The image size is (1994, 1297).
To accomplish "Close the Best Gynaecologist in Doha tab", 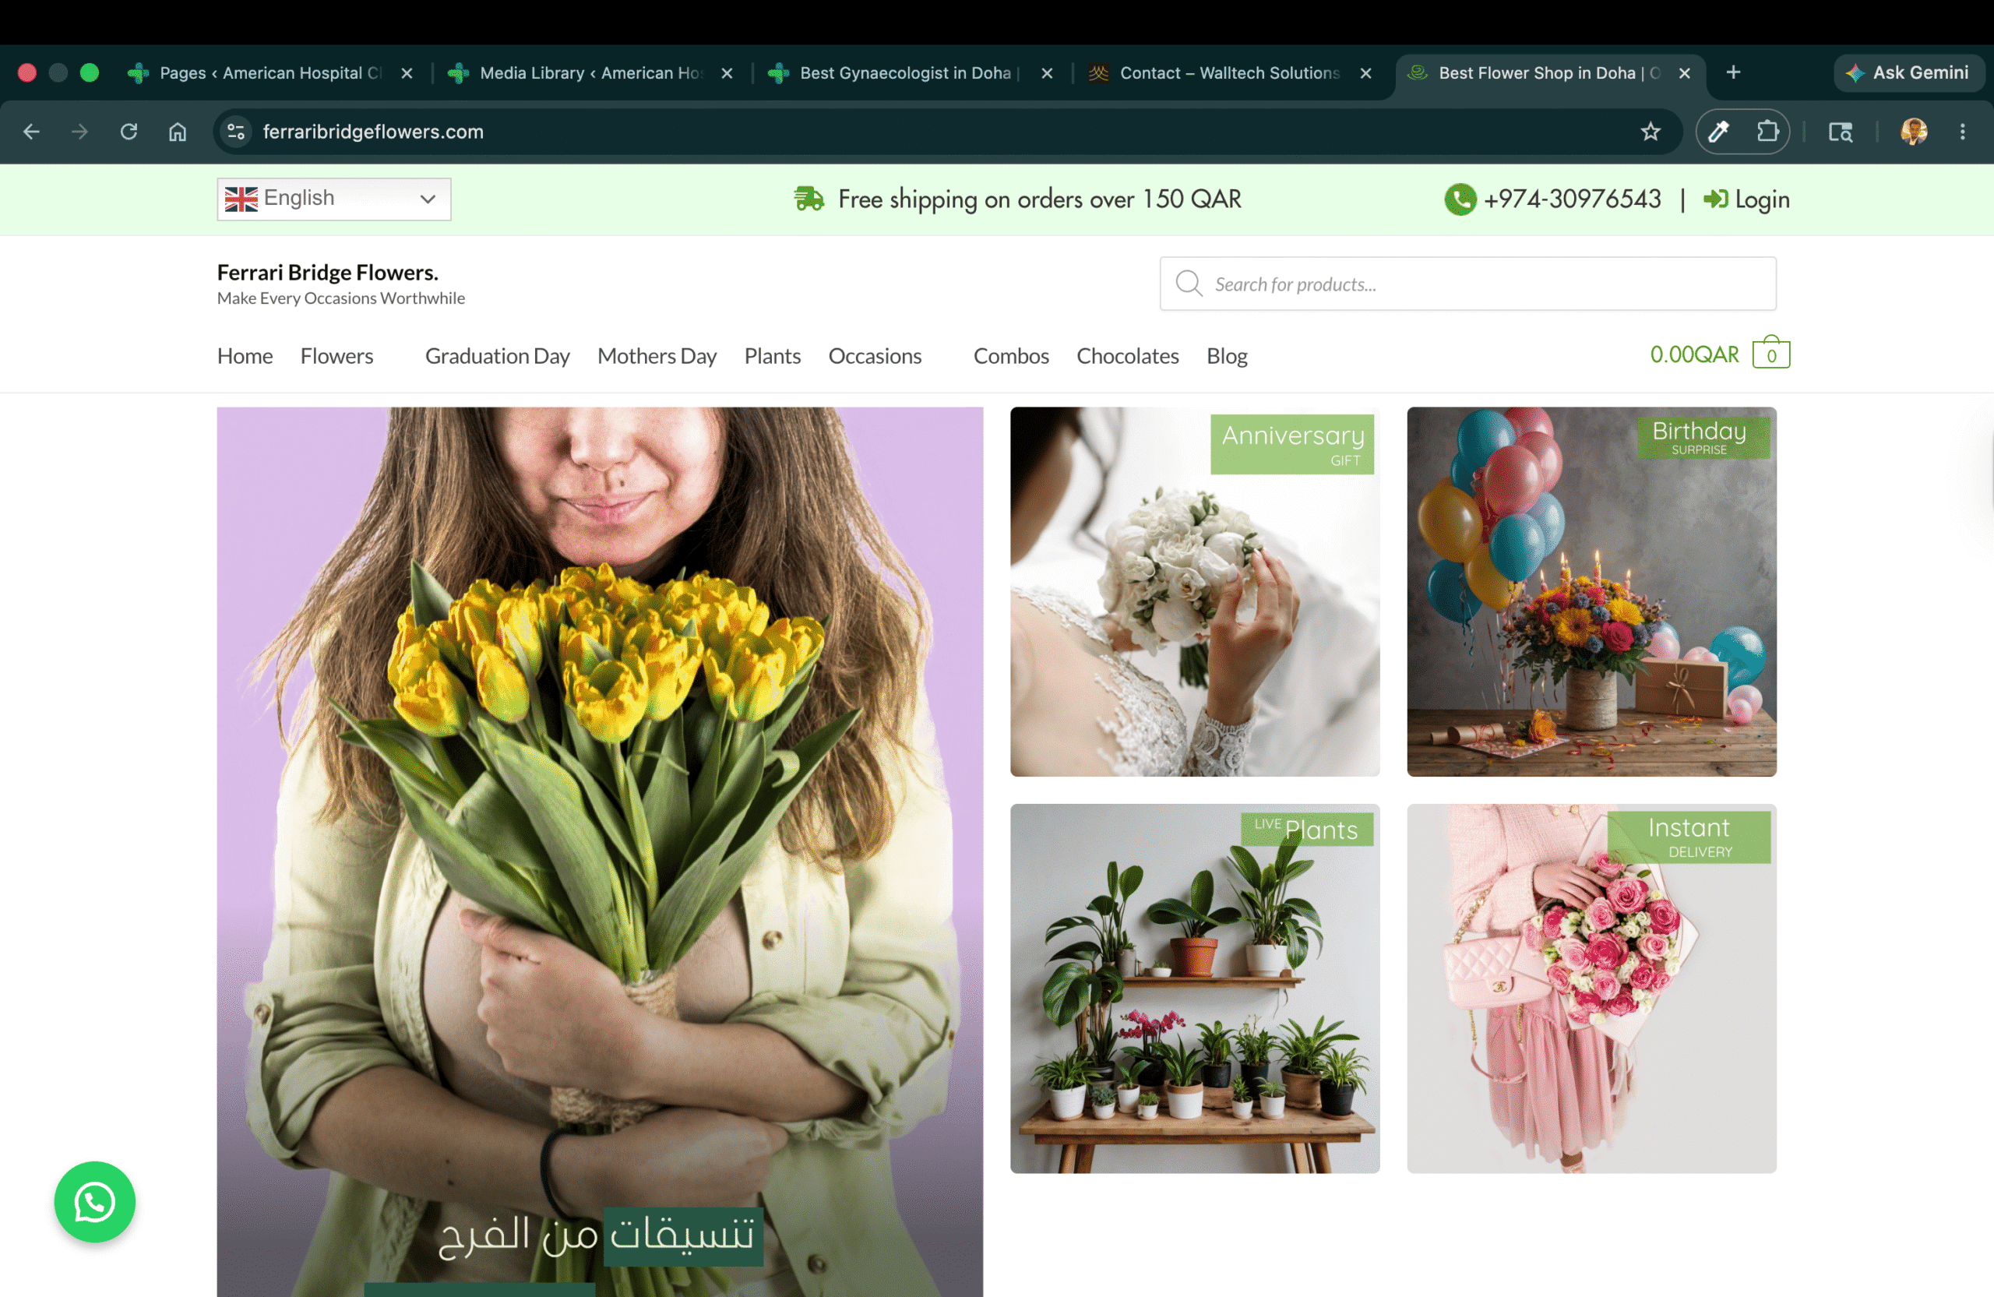I will pos(1046,73).
